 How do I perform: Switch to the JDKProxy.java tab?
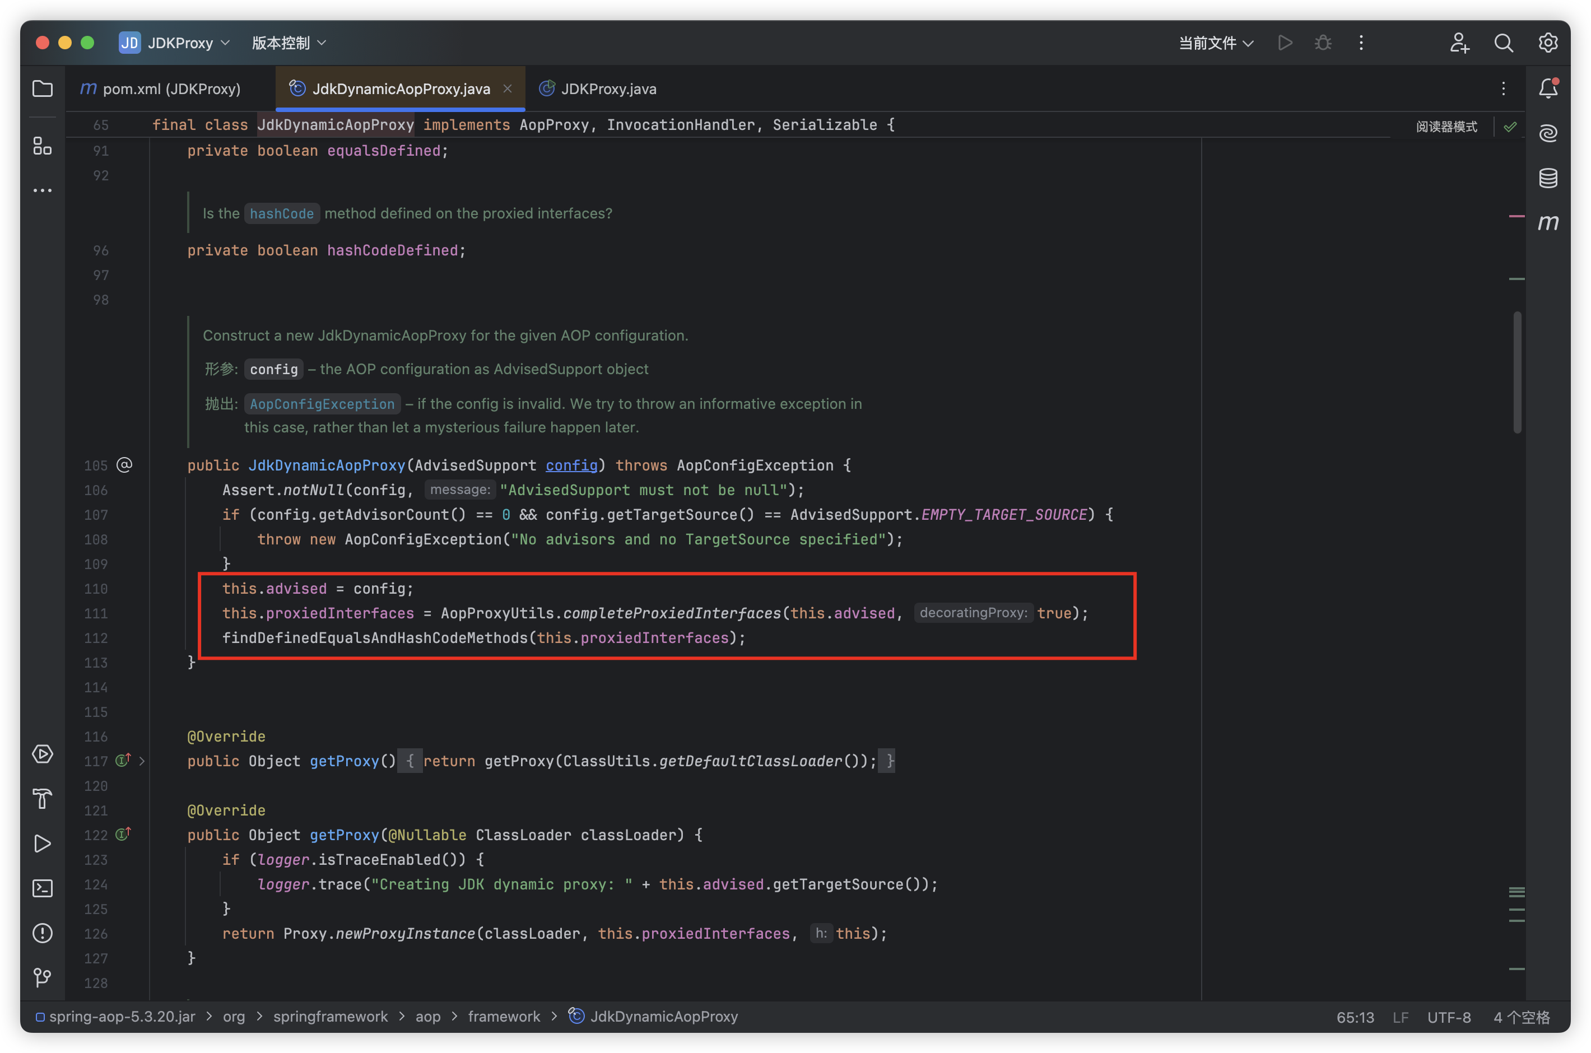[x=598, y=88]
